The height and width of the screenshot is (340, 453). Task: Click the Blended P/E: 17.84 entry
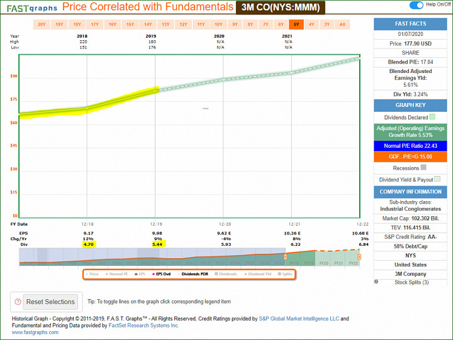click(410, 62)
